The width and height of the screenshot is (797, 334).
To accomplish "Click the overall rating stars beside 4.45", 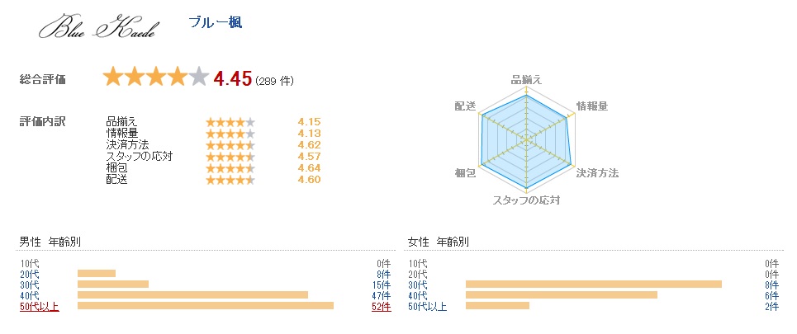I will point(155,78).
